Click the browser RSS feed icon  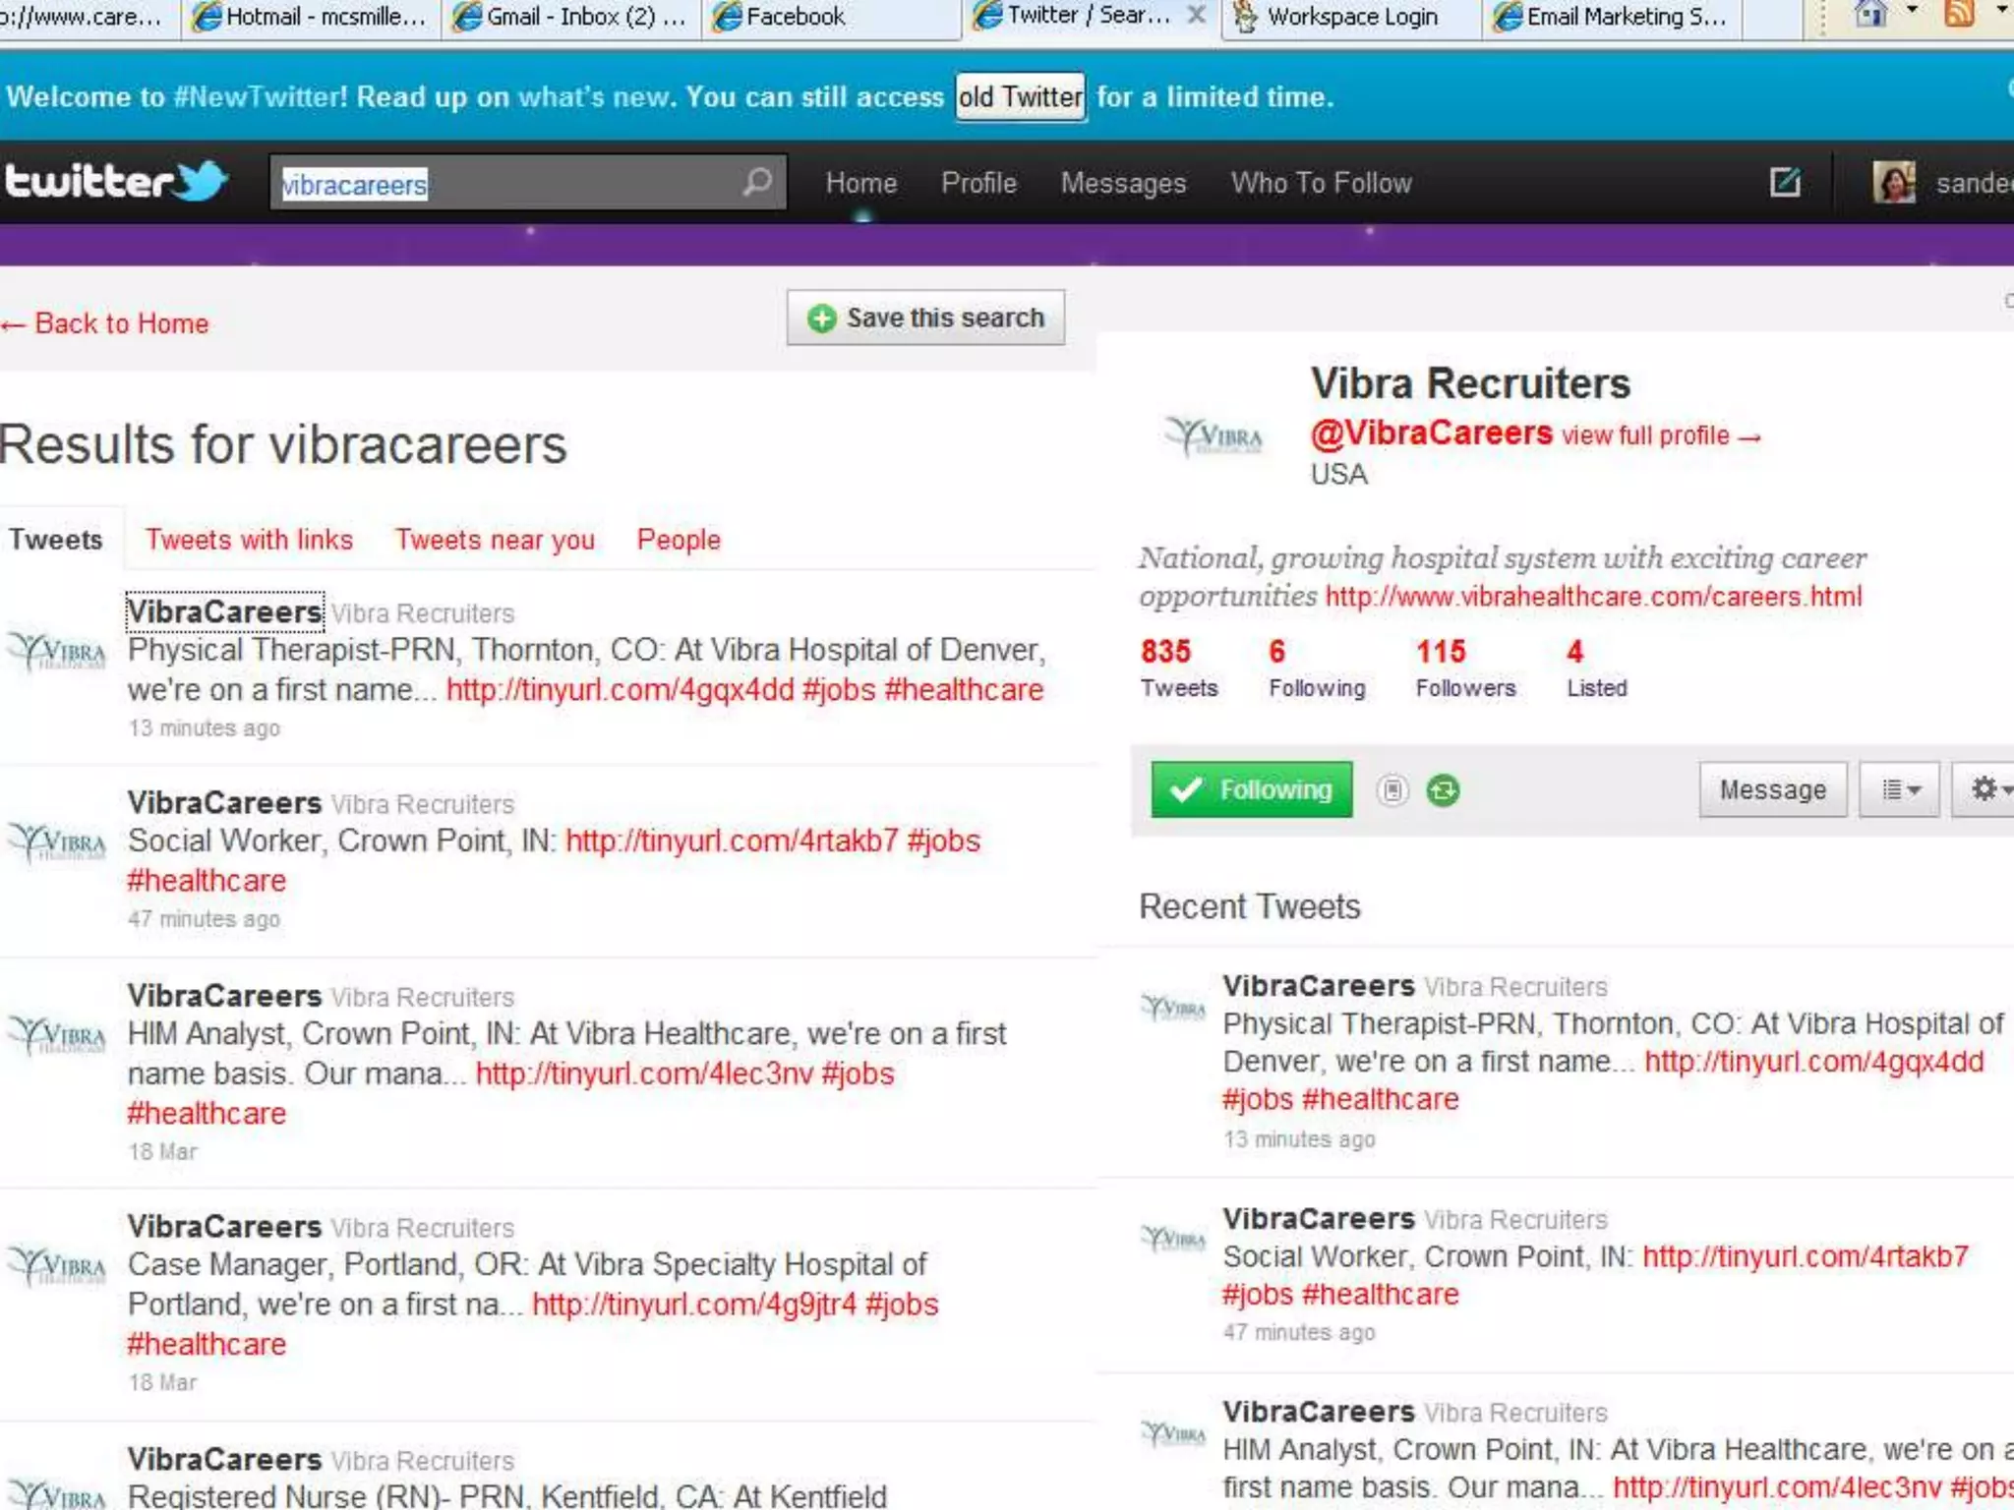pyautogui.click(x=1957, y=14)
